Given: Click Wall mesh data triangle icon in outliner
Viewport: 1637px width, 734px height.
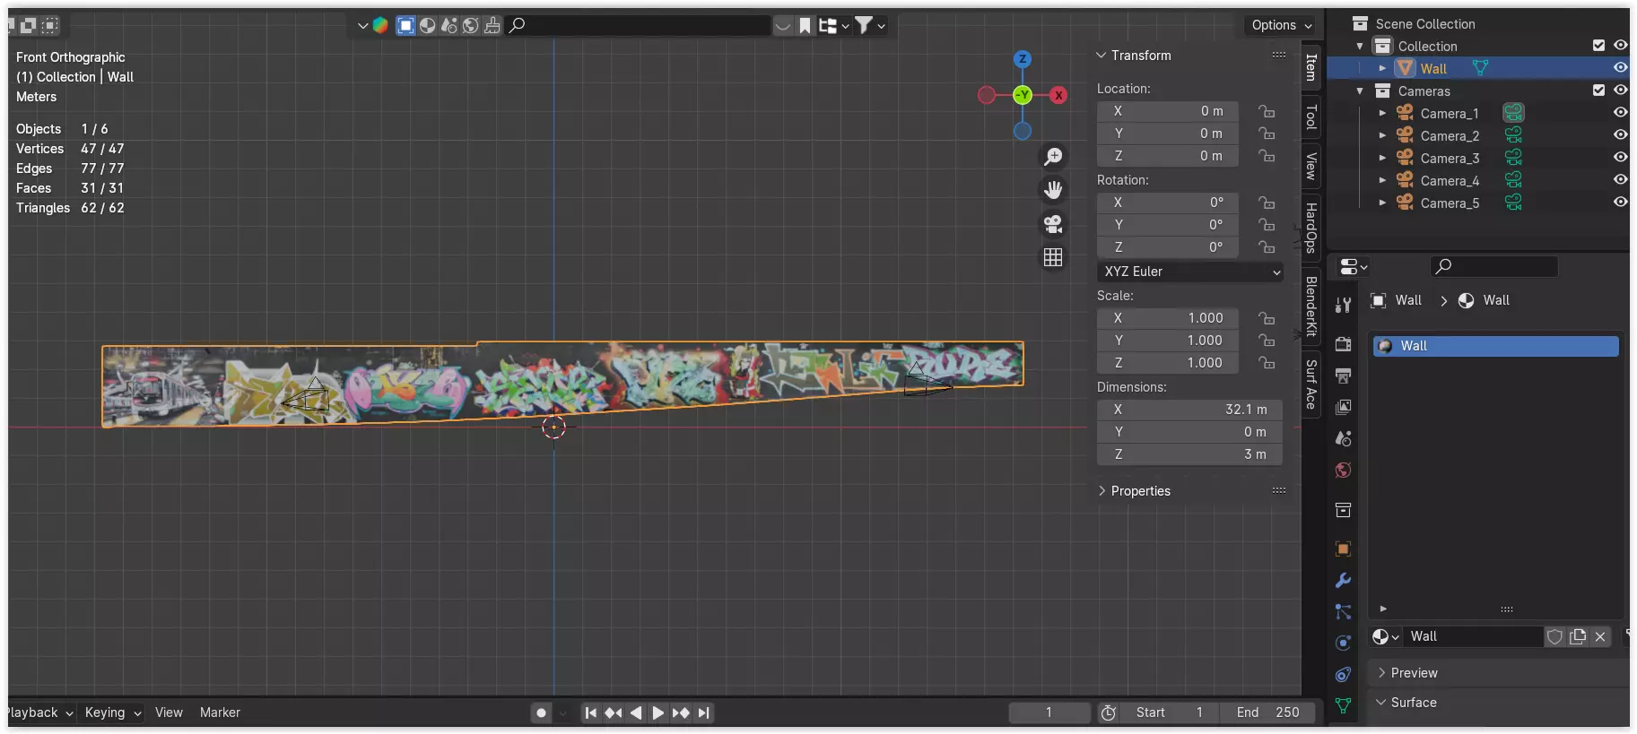Looking at the screenshot, I should 1480,68.
